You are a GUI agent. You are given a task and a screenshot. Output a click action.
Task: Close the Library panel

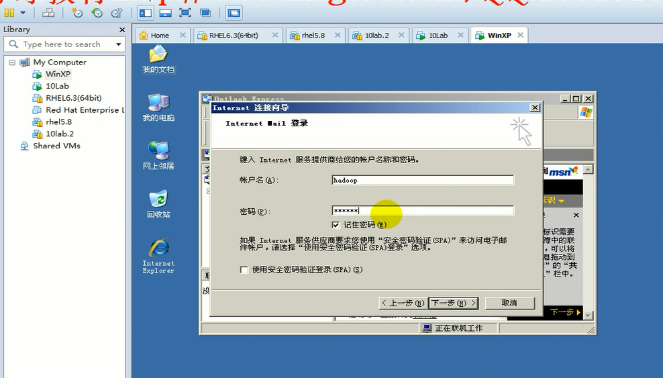tap(122, 30)
